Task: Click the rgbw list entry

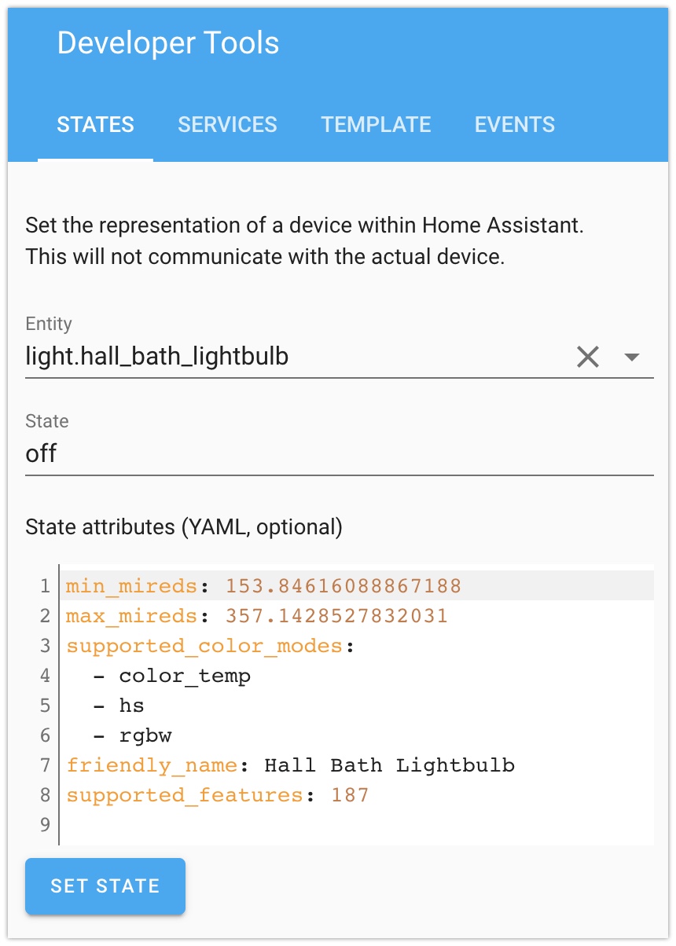Action: (145, 735)
